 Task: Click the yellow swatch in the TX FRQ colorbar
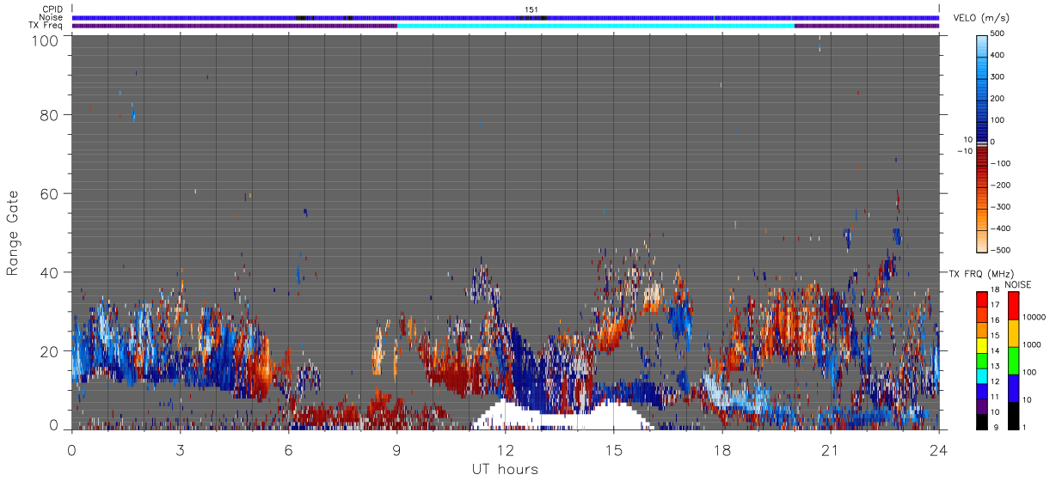point(981,344)
